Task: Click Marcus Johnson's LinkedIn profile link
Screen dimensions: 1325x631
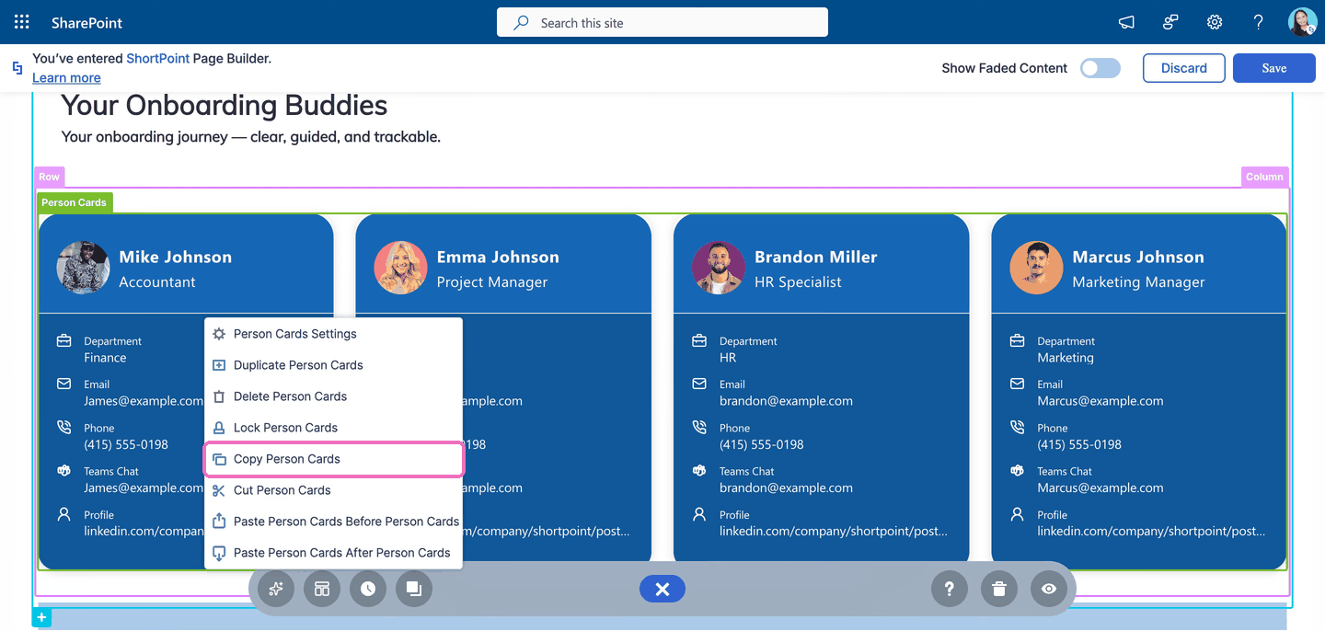Action: click(x=1151, y=532)
